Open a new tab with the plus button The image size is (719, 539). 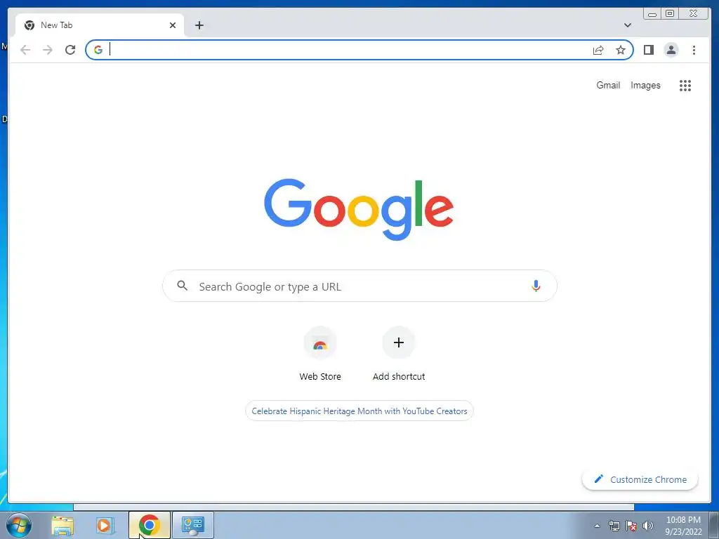tap(199, 25)
